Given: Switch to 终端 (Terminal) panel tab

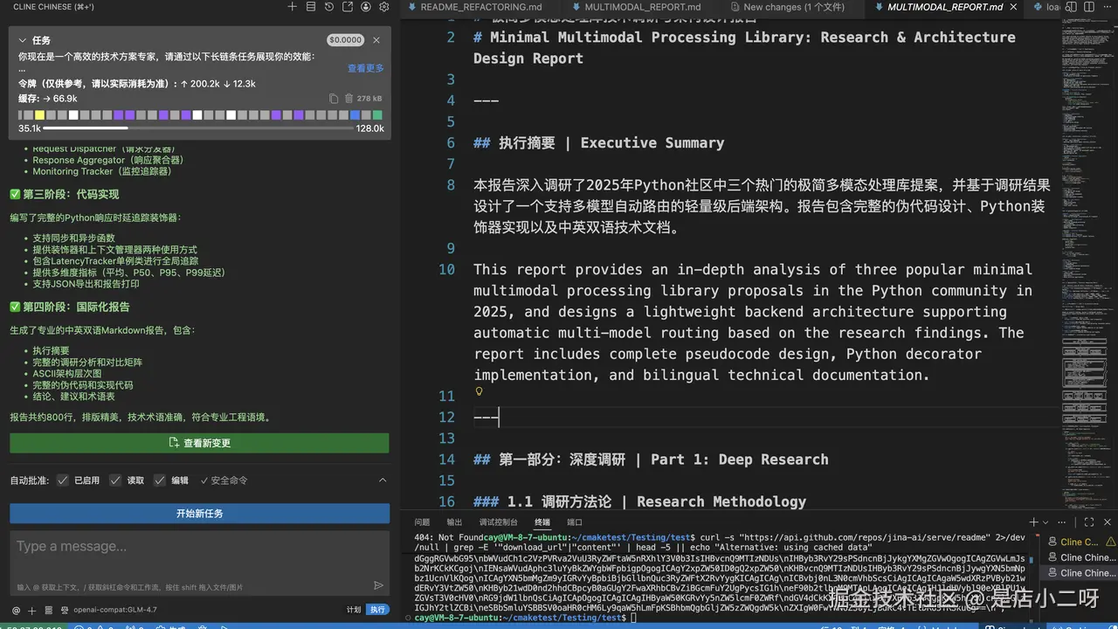Looking at the screenshot, I should 542,522.
